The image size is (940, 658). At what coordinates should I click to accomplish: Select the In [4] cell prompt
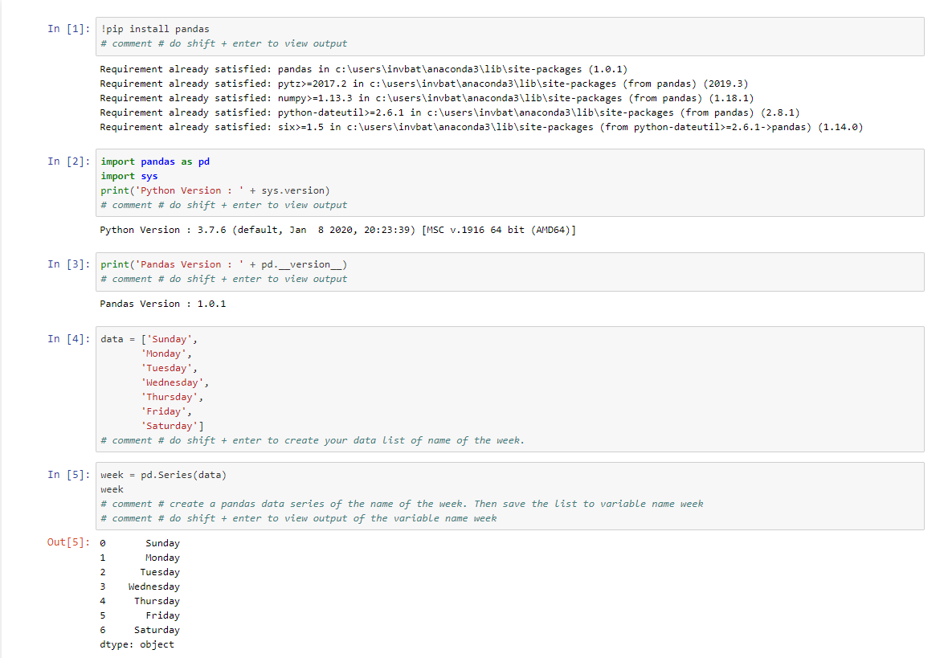[69, 339]
